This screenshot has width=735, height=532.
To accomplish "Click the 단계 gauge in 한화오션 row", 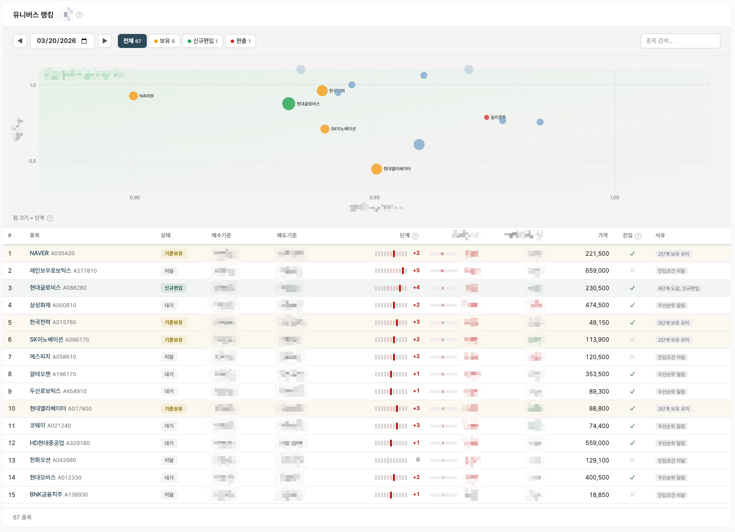I will 391,461.
